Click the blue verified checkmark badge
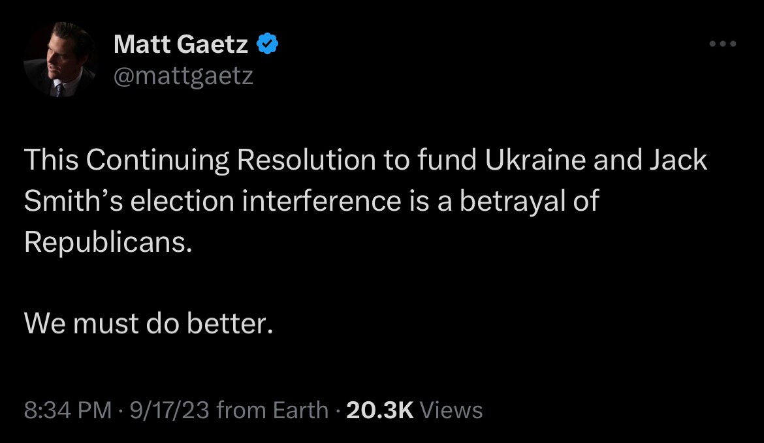 point(268,44)
